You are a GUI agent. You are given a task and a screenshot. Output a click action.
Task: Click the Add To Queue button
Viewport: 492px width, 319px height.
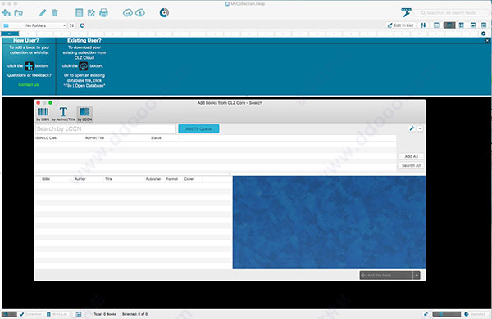click(198, 128)
